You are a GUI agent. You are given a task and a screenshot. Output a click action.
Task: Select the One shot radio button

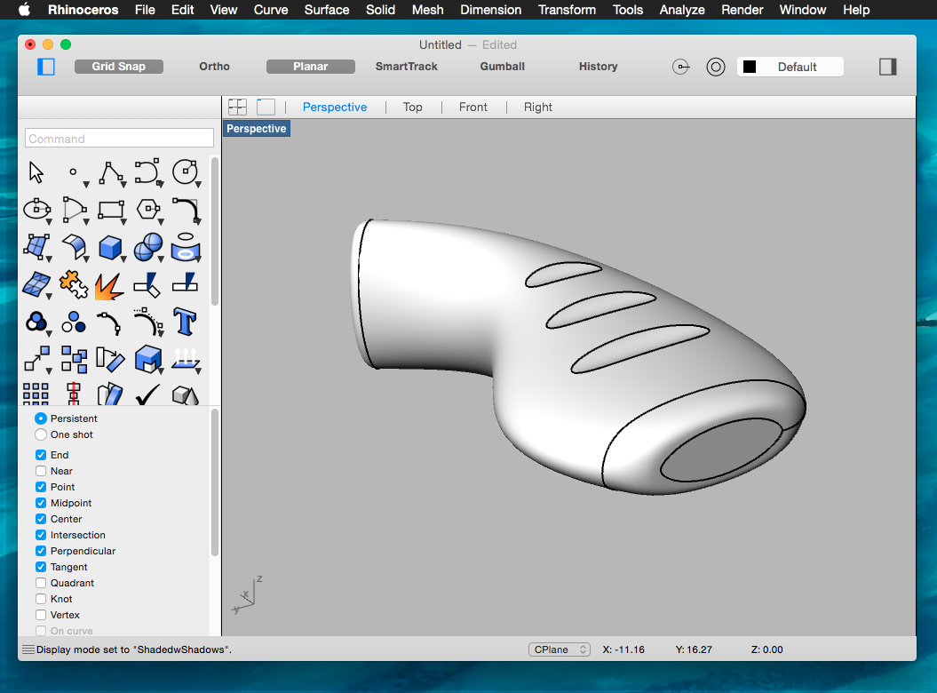(x=41, y=434)
